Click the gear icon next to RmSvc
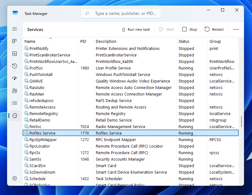 pos(26,126)
